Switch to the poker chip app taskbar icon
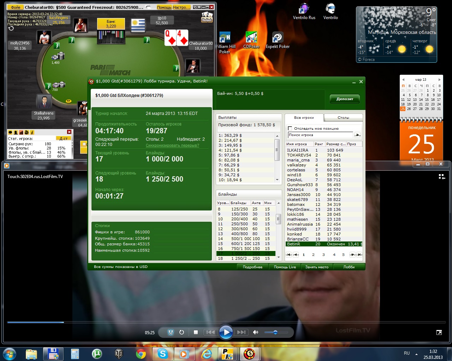 [250, 354]
